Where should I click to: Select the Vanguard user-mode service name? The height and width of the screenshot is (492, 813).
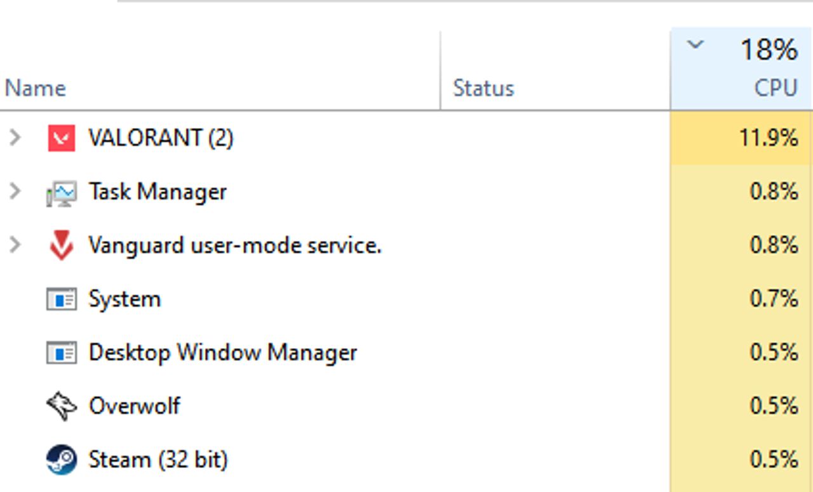tap(235, 245)
